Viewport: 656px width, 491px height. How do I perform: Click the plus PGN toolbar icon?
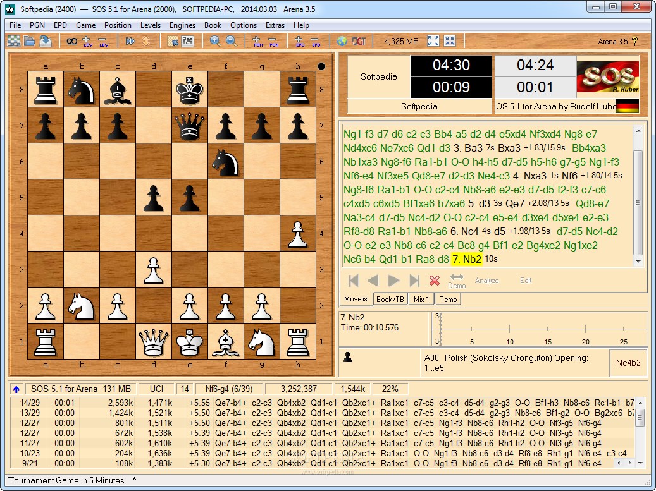click(257, 41)
